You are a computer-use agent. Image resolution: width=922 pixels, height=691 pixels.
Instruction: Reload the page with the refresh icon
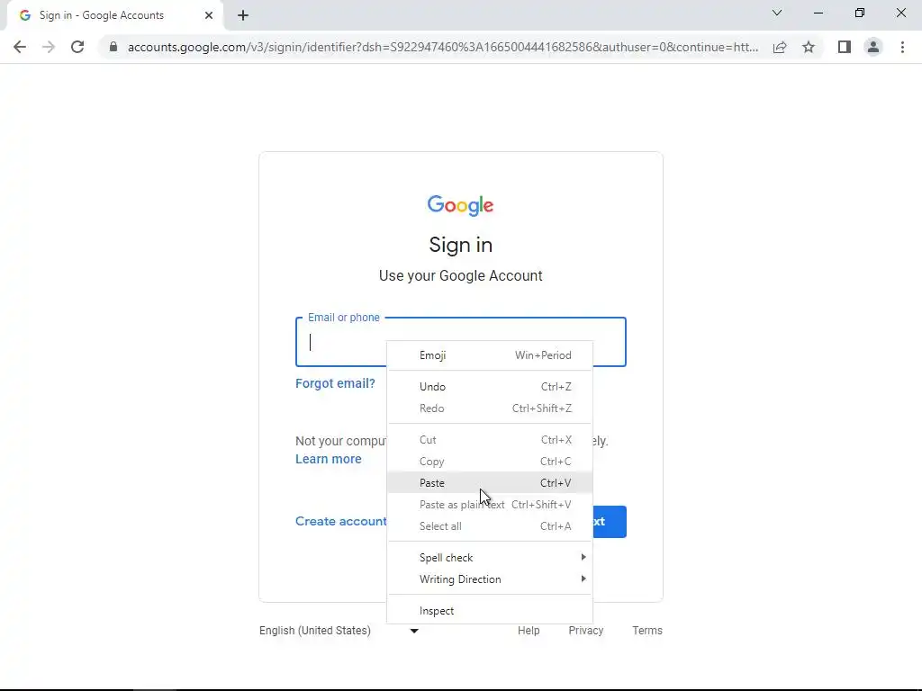tap(77, 47)
